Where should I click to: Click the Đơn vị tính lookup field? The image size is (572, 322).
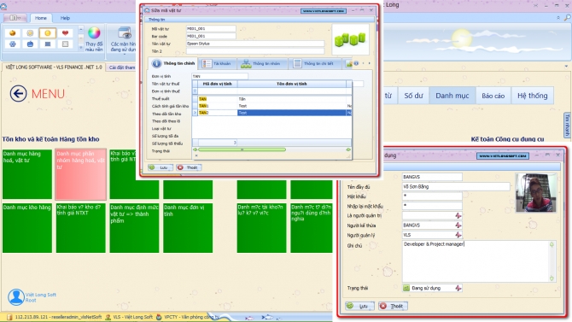[219, 76]
